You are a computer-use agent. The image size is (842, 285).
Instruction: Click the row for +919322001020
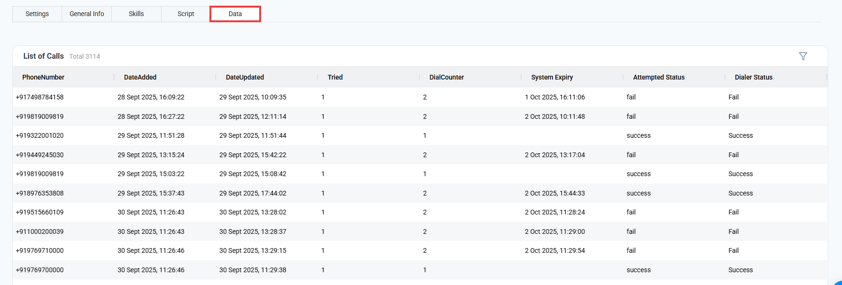click(40, 135)
